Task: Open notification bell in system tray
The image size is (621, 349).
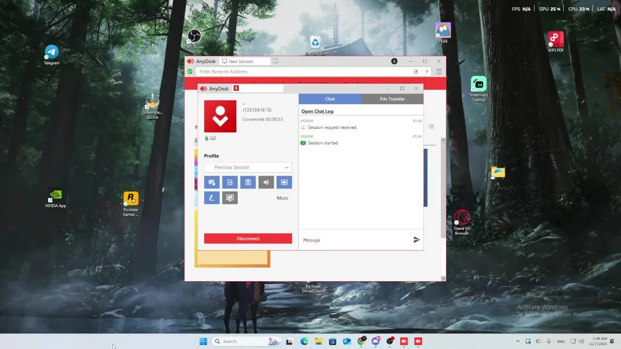Action: point(612,341)
